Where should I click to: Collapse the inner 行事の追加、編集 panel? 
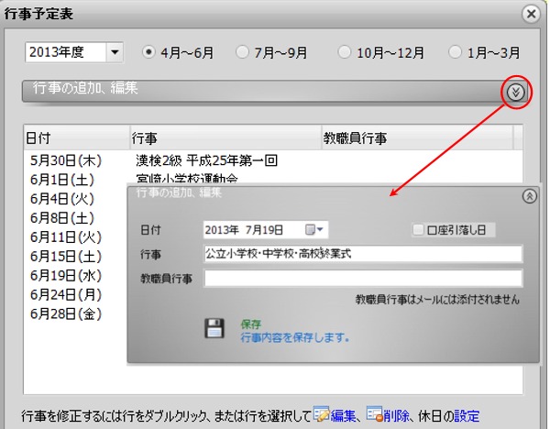point(529,195)
